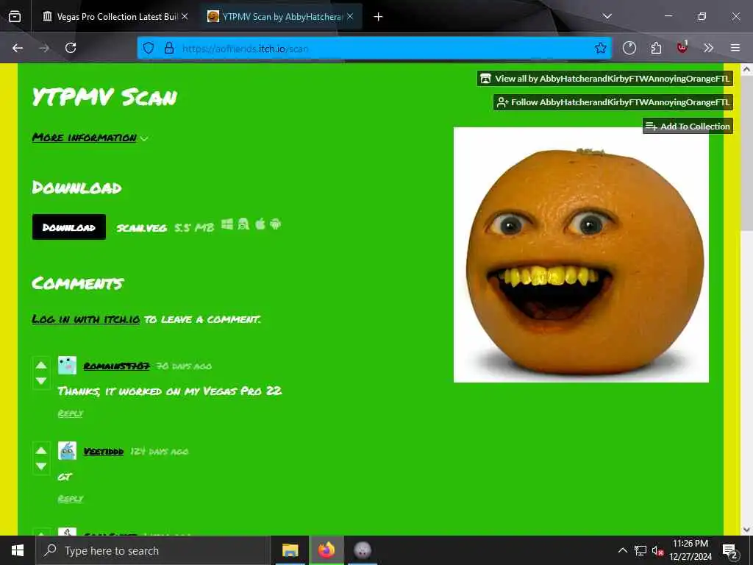The height and width of the screenshot is (565, 753).
Task: Show hidden system tray icons
Action: (x=622, y=550)
